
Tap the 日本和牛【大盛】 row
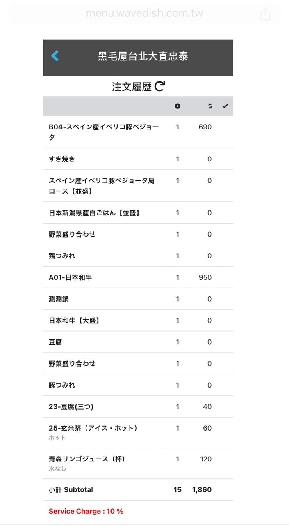(138, 321)
